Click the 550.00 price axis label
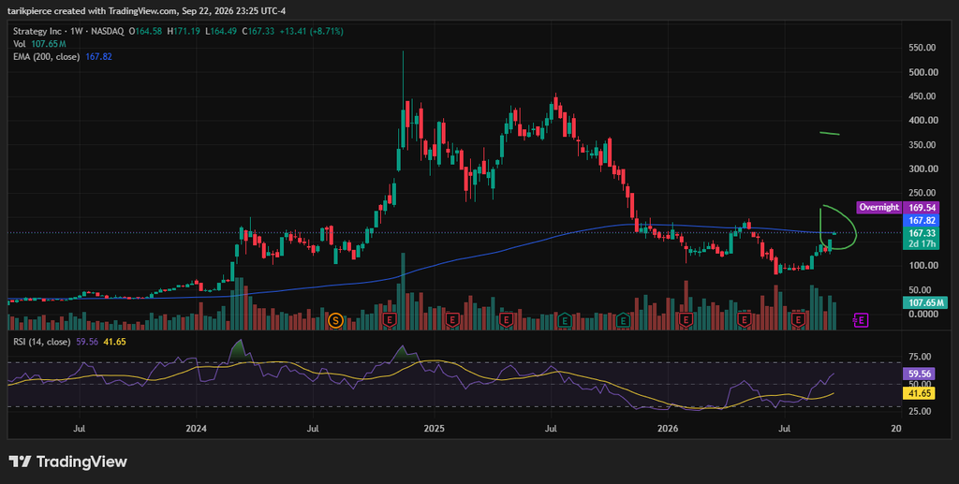The height and width of the screenshot is (484, 959). click(922, 48)
